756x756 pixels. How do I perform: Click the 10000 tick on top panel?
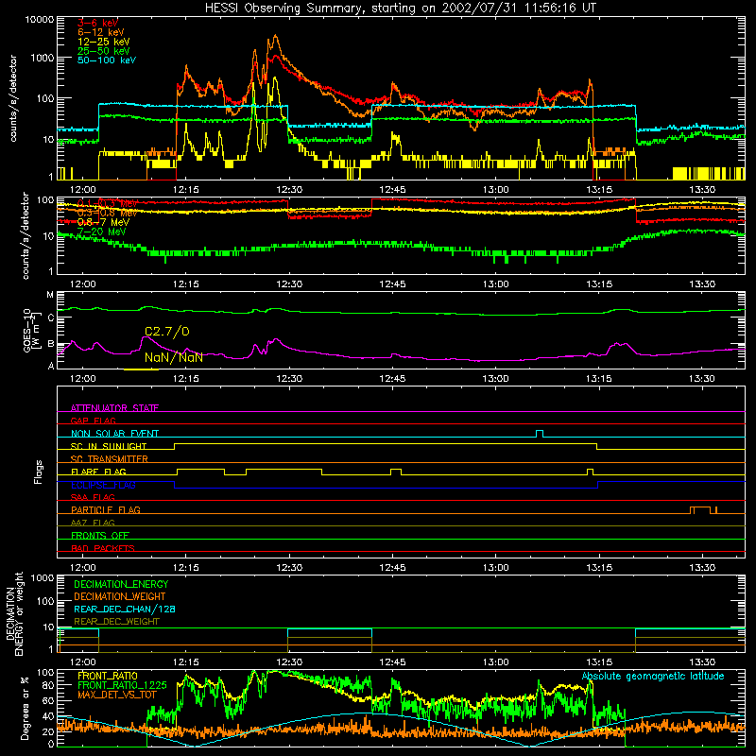pyautogui.click(x=40, y=19)
